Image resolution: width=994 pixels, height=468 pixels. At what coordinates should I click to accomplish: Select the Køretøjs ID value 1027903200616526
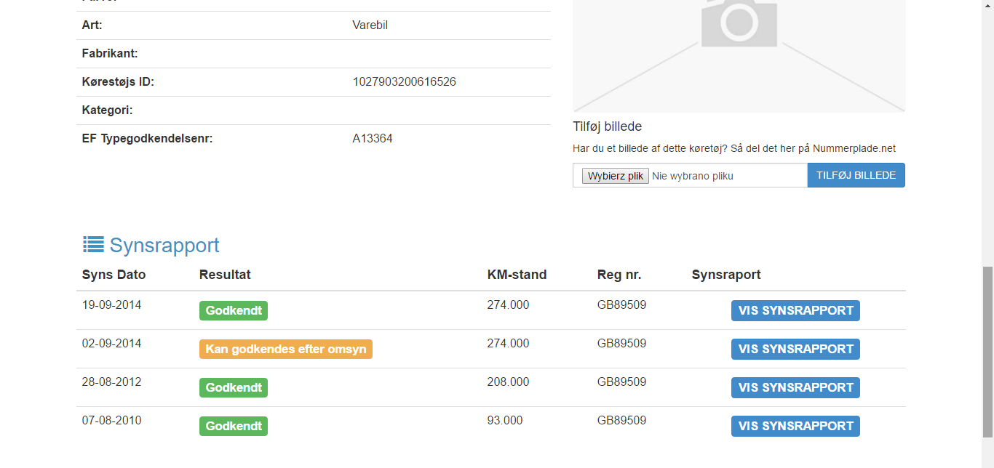pos(404,81)
